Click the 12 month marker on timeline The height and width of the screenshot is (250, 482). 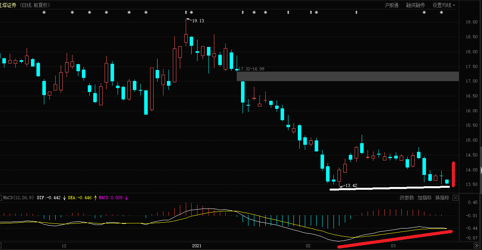(x=64, y=246)
